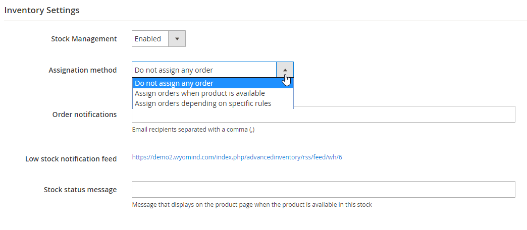527x230 pixels.
Task: Open the low stock RSS feed link
Action: (237, 157)
